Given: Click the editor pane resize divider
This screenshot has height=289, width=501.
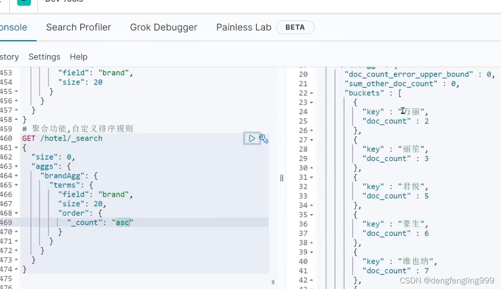Looking at the screenshot, I should (x=282, y=178).
